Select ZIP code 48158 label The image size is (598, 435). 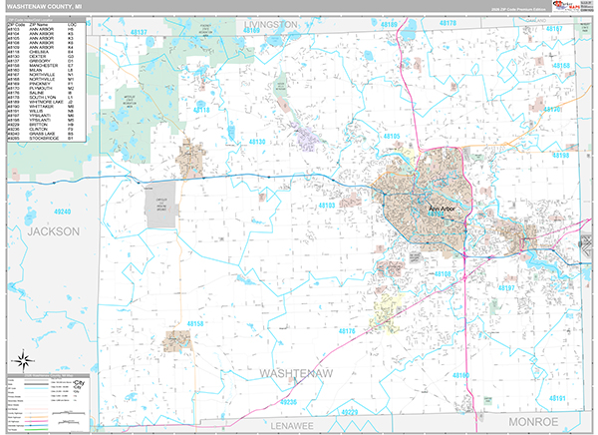tap(195, 324)
